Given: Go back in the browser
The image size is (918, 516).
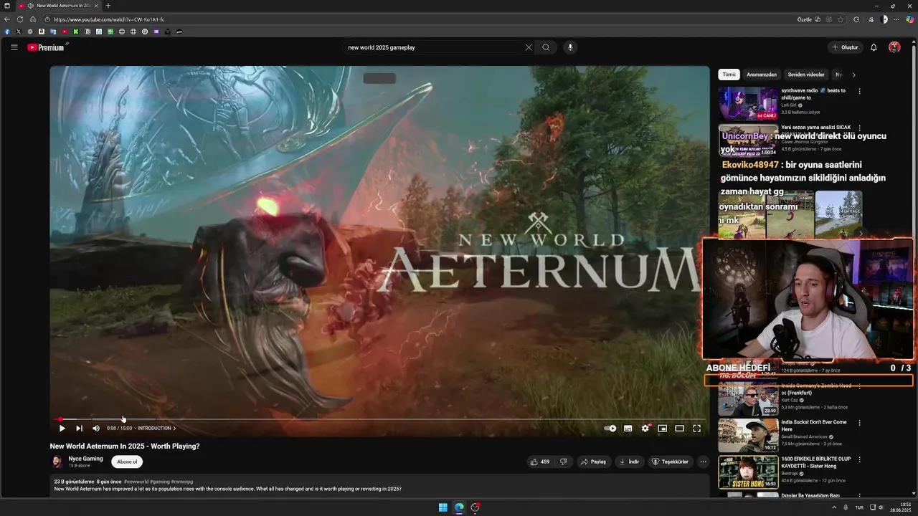Looking at the screenshot, I should click(7, 19).
